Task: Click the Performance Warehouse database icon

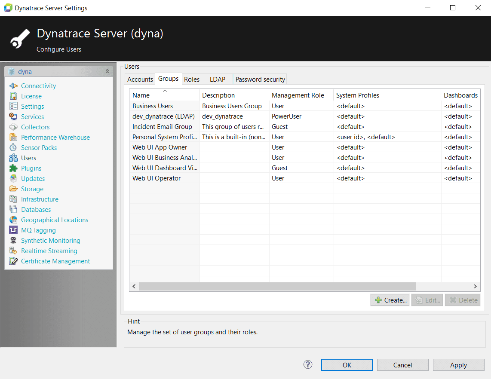Action: click(x=13, y=138)
